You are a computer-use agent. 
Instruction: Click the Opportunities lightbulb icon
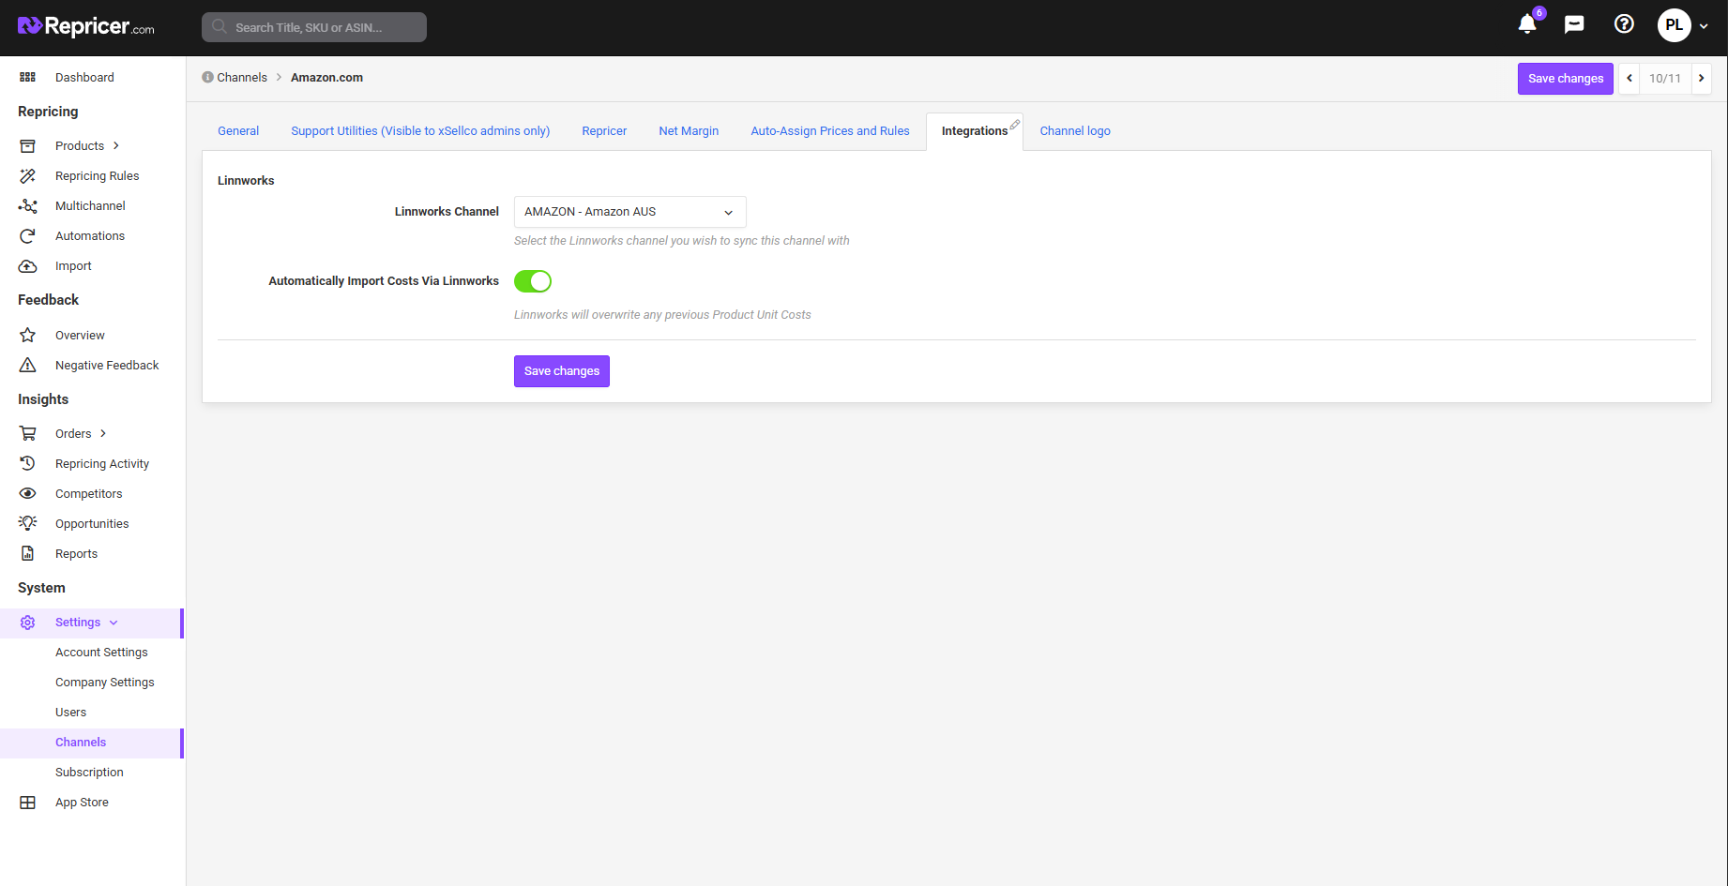[x=28, y=523]
